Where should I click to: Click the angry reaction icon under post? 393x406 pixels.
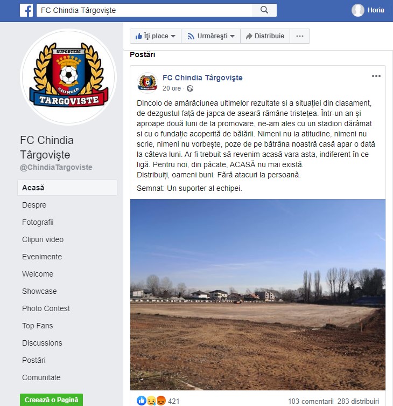pyautogui.click(x=161, y=401)
